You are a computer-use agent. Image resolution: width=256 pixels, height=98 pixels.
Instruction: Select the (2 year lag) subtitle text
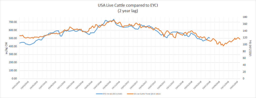(128, 11)
